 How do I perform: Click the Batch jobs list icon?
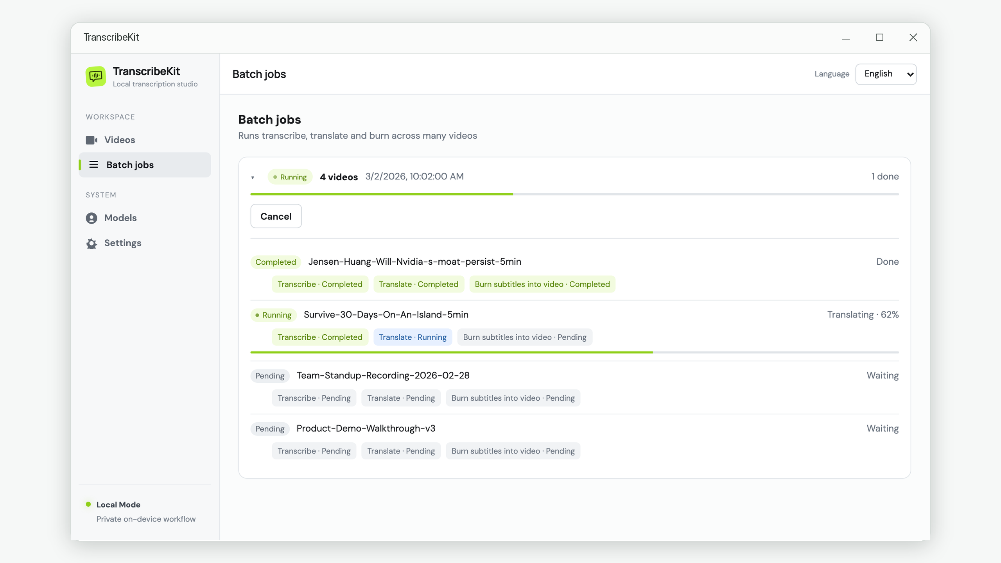click(x=93, y=165)
